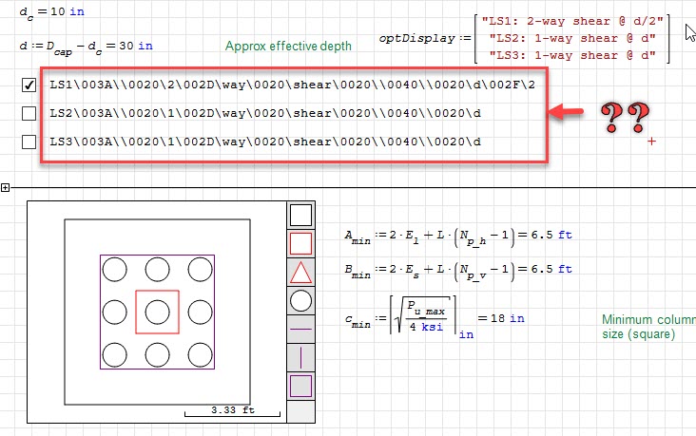Viewport: 696px width, 436px height.
Task: Click the purple horizontal line legend icon
Action: tap(300, 329)
